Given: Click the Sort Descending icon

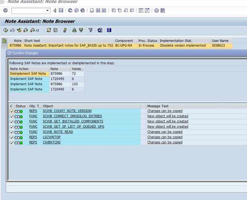Looking at the screenshot, I should (x=81, y=30).
